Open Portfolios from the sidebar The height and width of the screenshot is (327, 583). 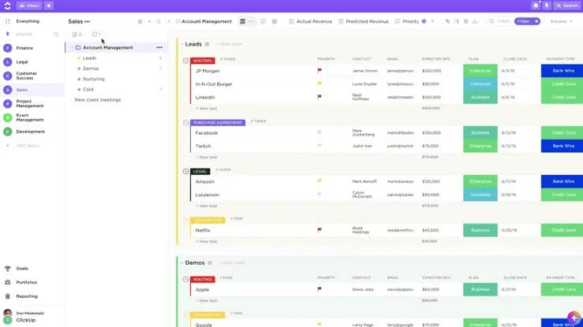(26, 282)
